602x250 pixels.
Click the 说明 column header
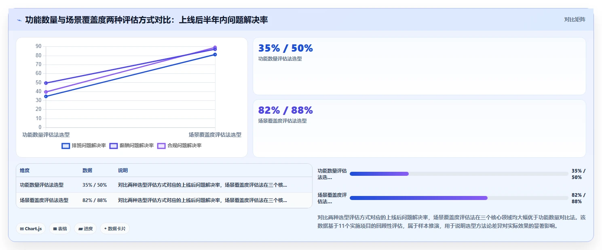[x=123, y=171]
